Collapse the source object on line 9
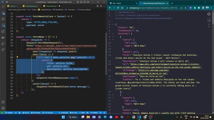Image resolution: width=214 pixels, height=120 pixels. click(113, 40)
